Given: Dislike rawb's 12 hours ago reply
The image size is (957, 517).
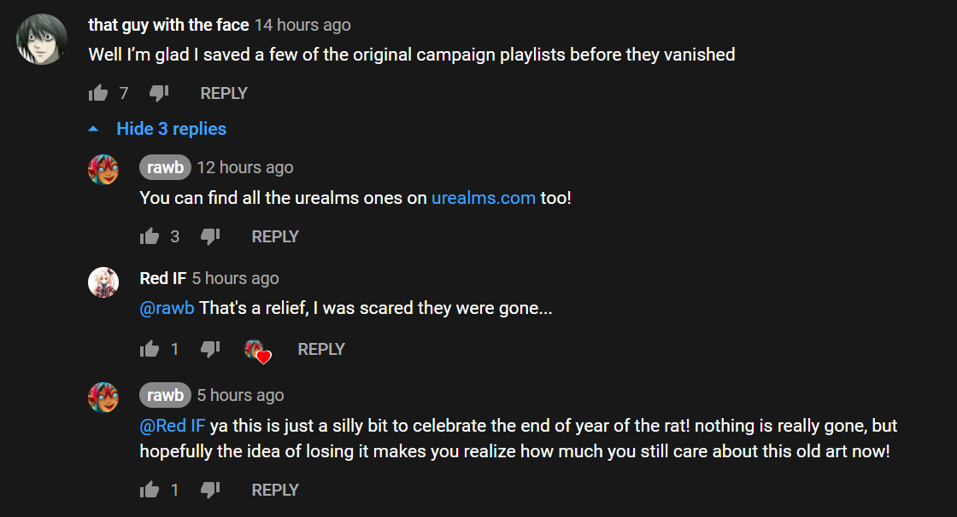Looking at the screenshot, I should pyautogui.click(x=210, y=236).
